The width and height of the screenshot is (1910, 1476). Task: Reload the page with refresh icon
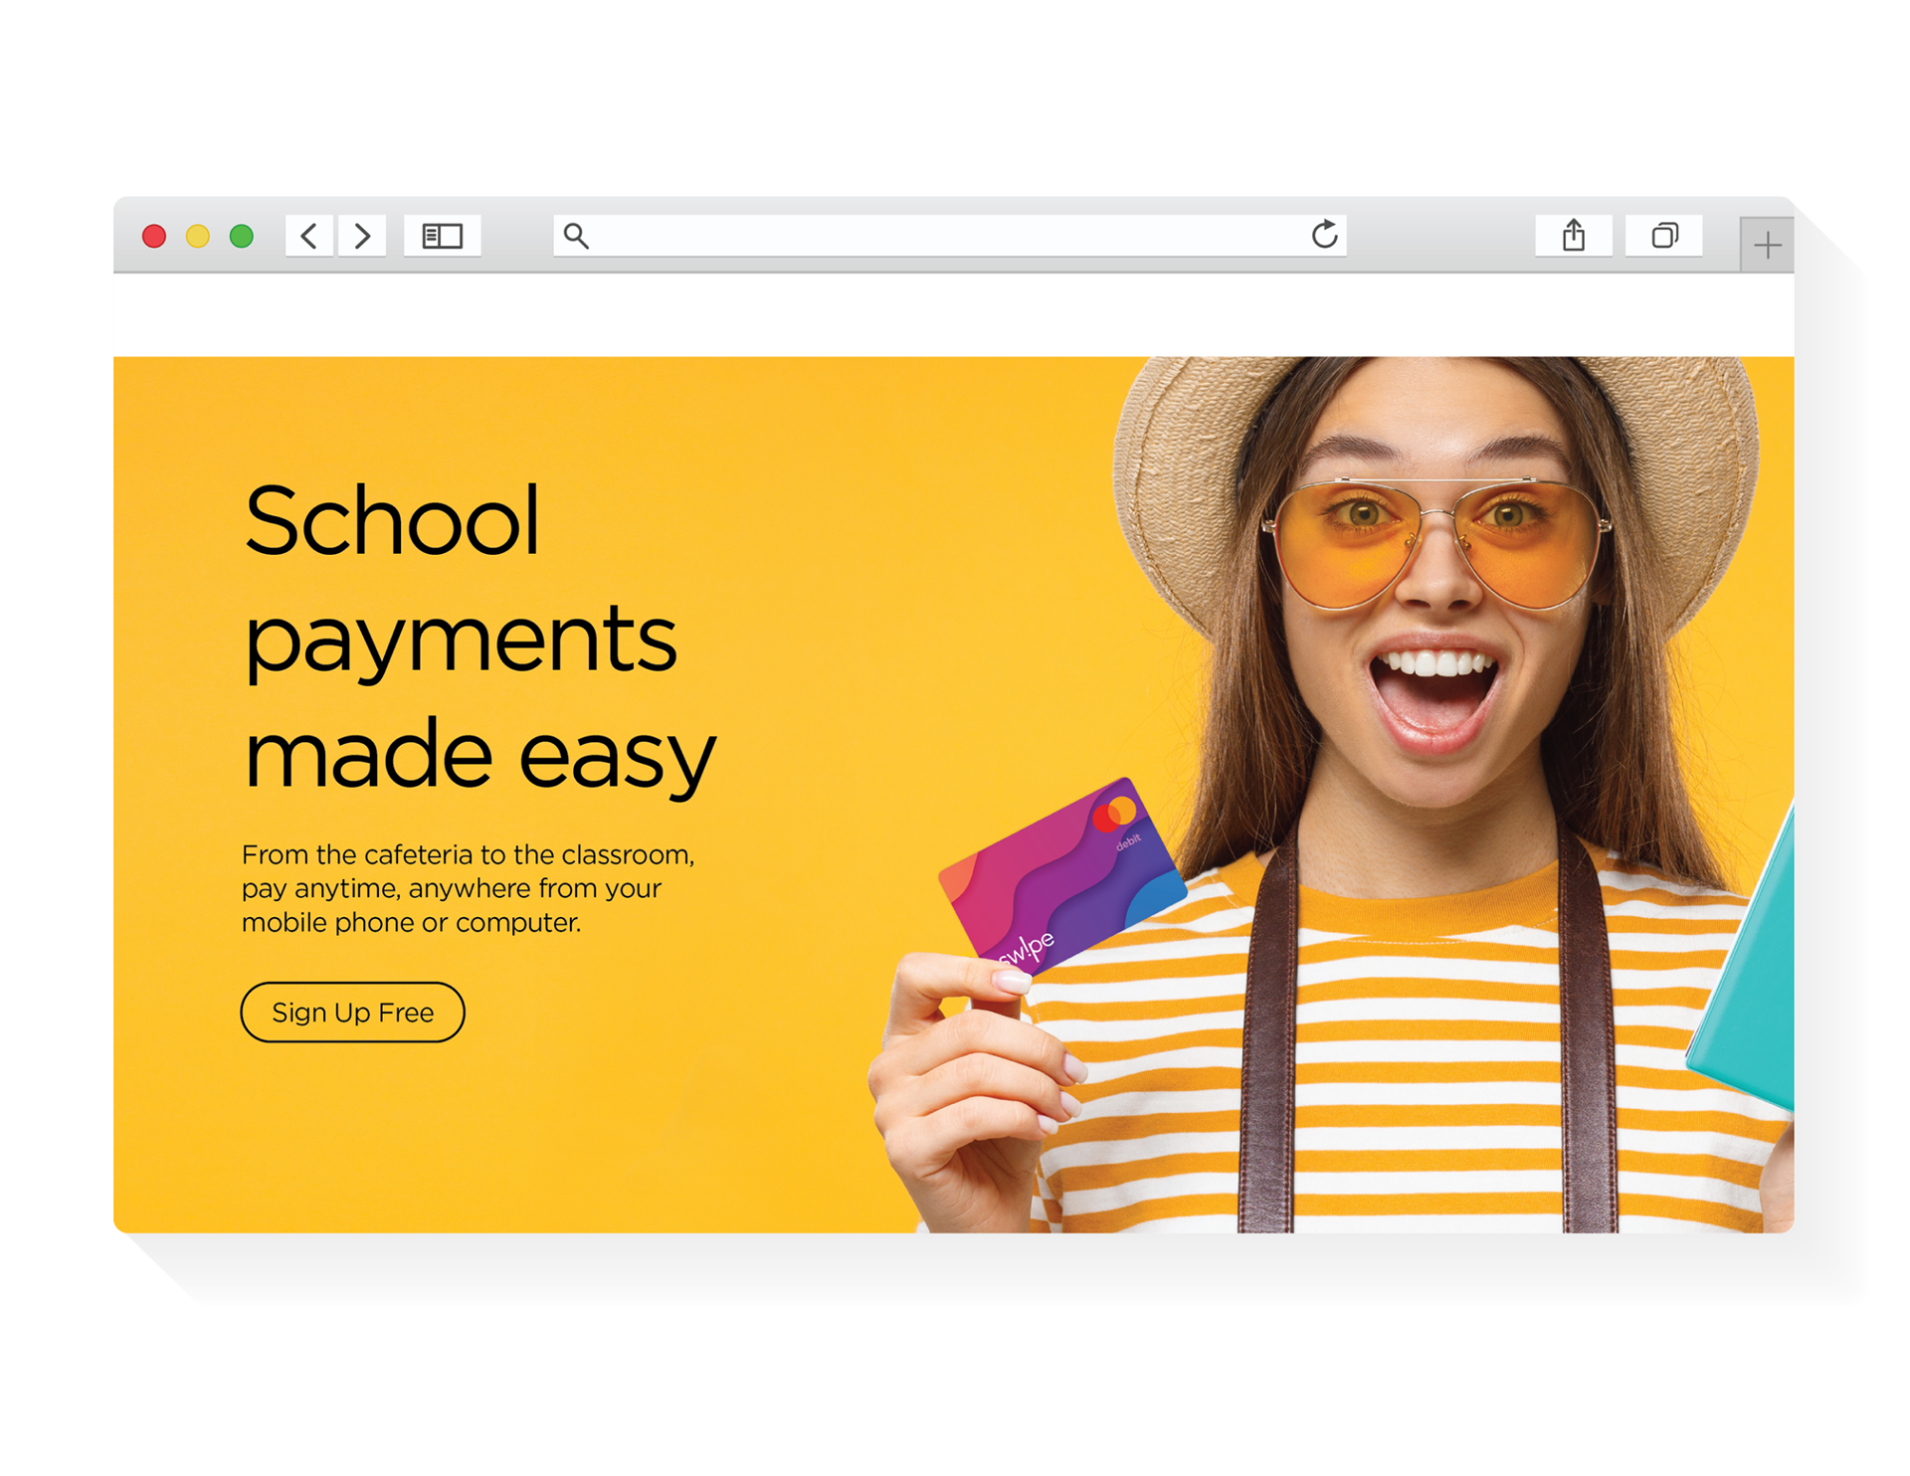click(1324, 235)
